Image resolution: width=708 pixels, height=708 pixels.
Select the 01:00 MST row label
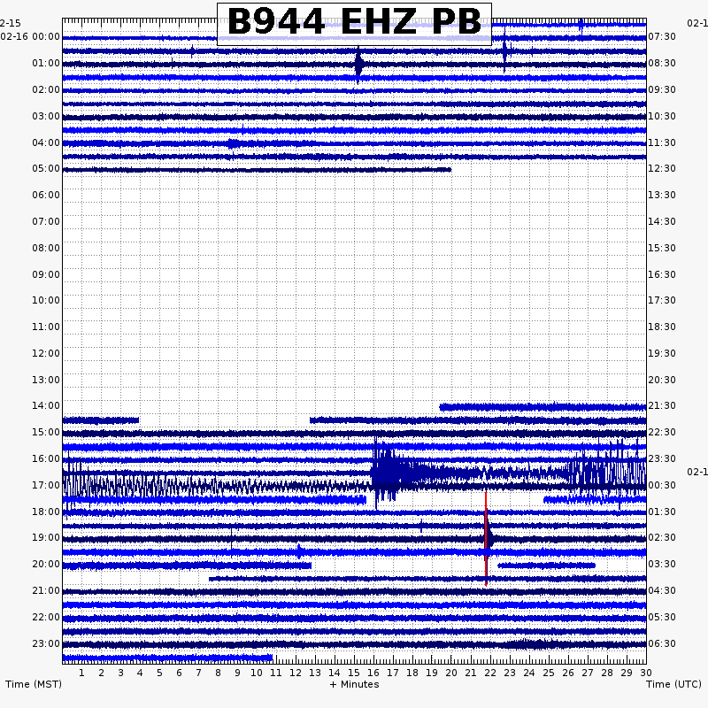pyautogui.click(x=46, y=63)
